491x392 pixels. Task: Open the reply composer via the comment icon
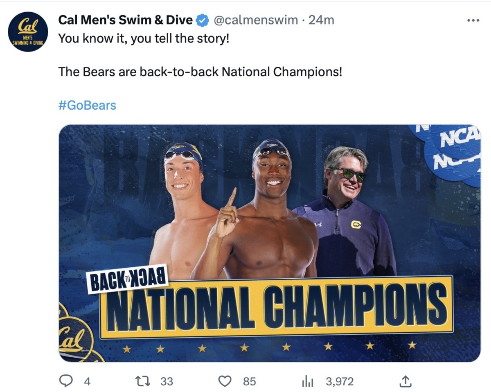coord(66,381)
